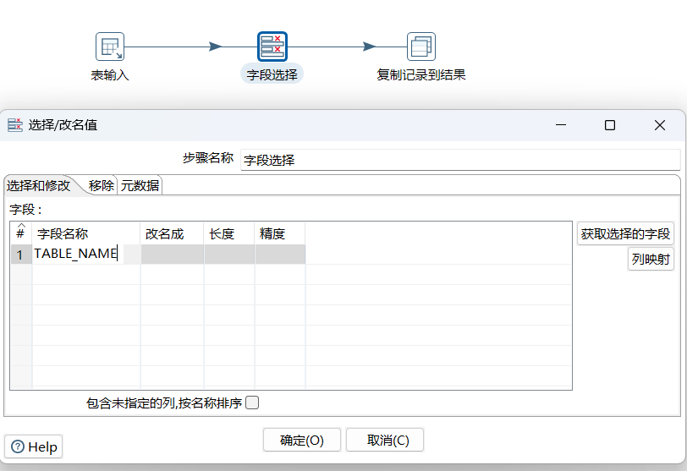Click the # sort column header
The width and height of the screenshot is (687, 471).
20,233
